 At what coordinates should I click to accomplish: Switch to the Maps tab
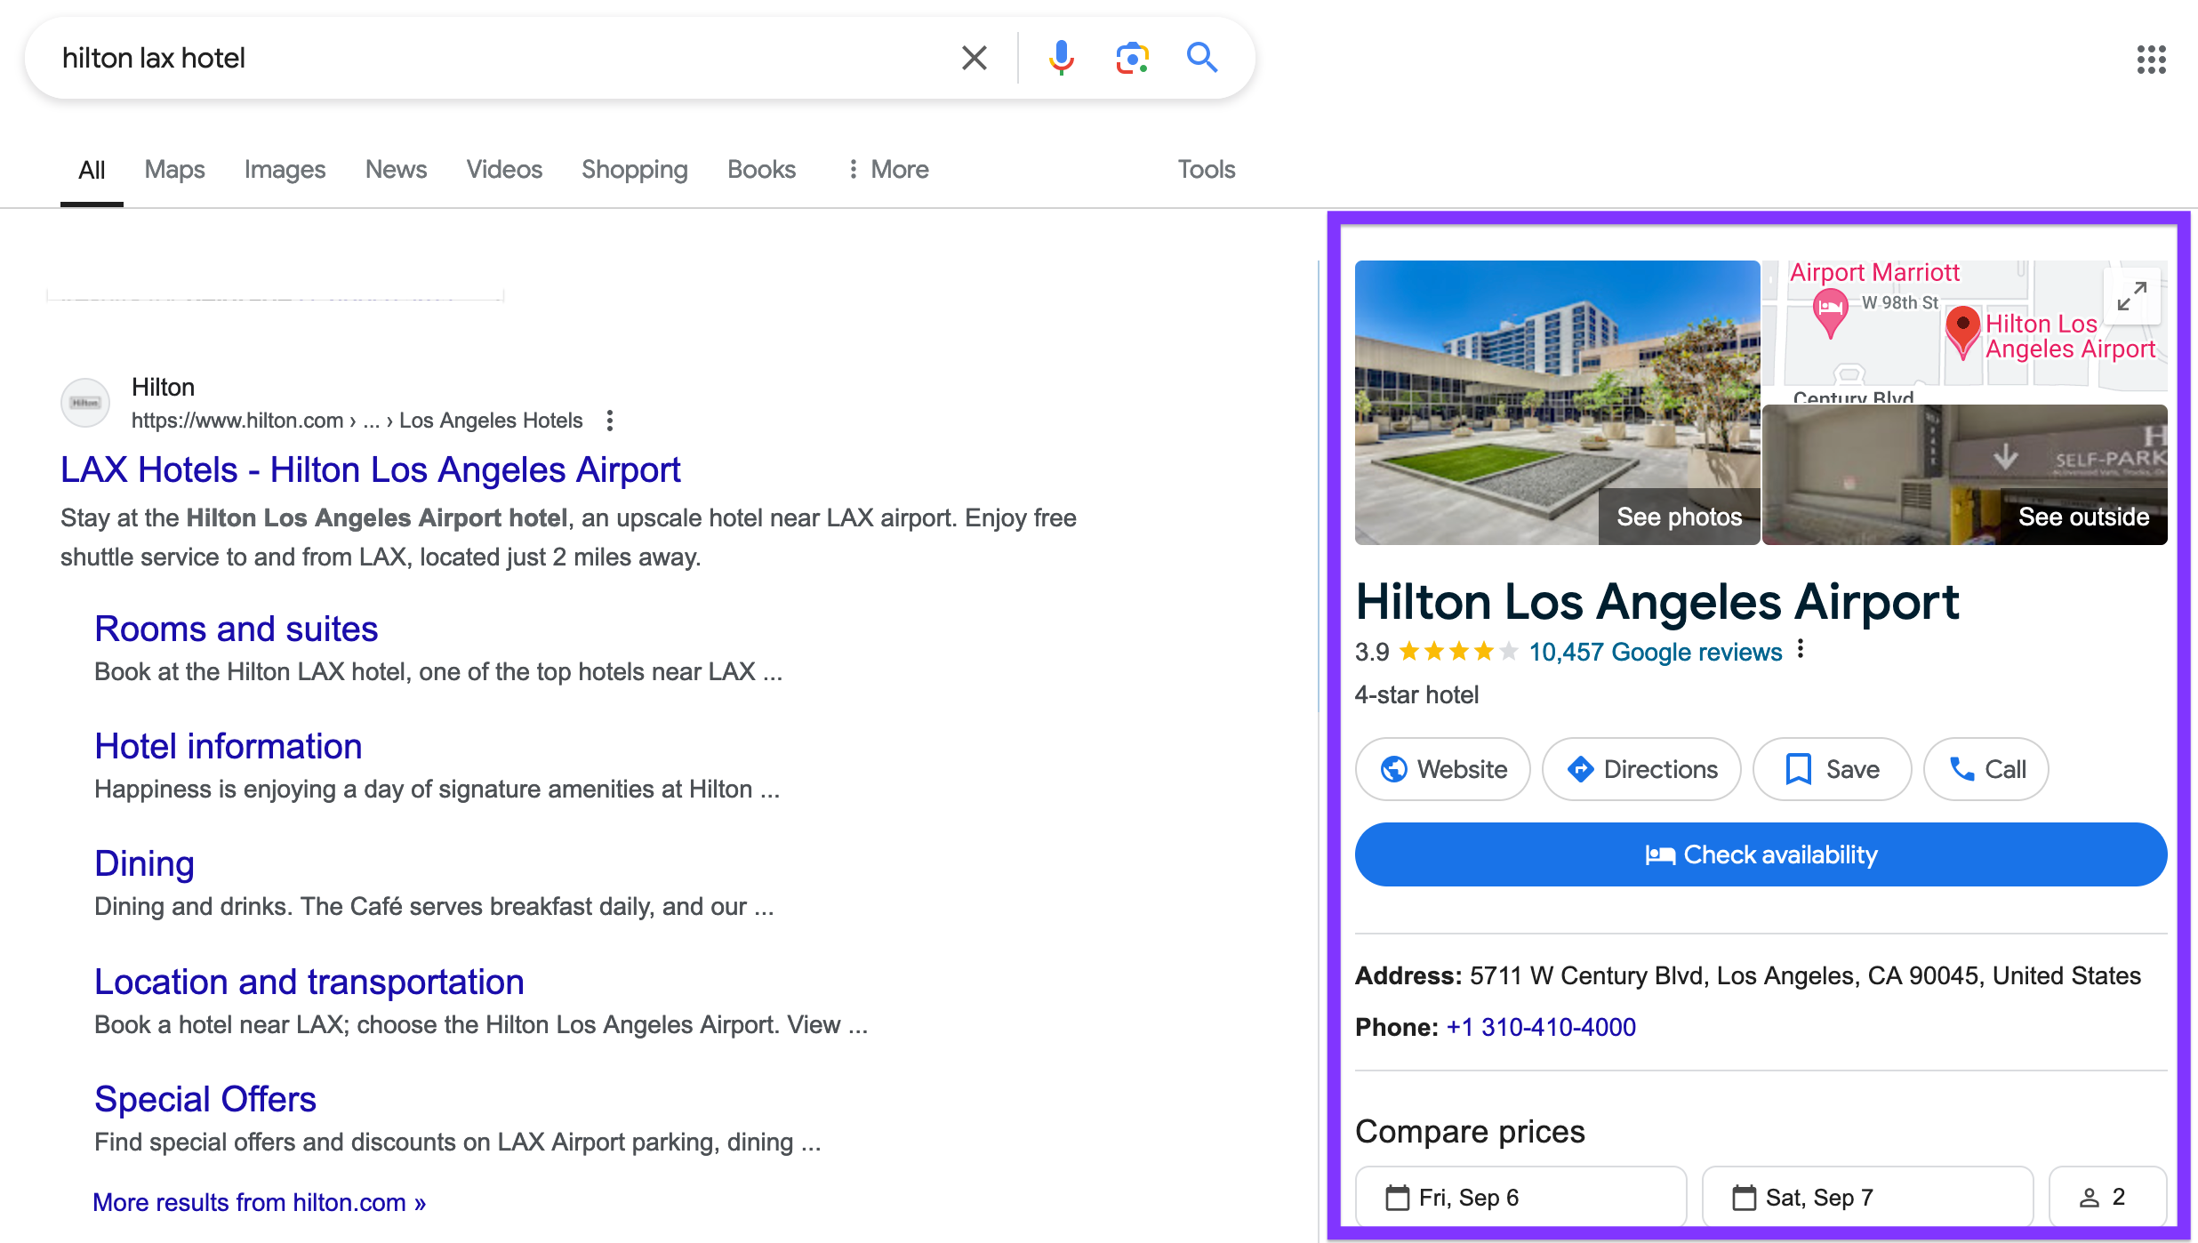click(174, 169)
